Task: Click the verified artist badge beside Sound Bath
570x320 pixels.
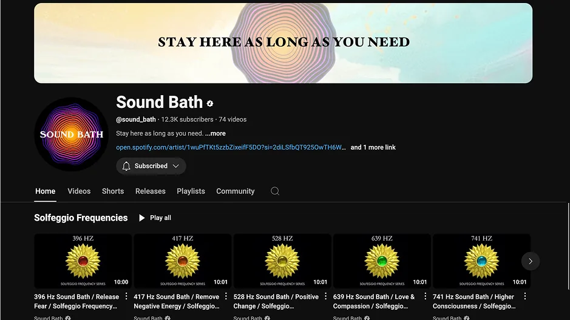Action: click(210, 104)
